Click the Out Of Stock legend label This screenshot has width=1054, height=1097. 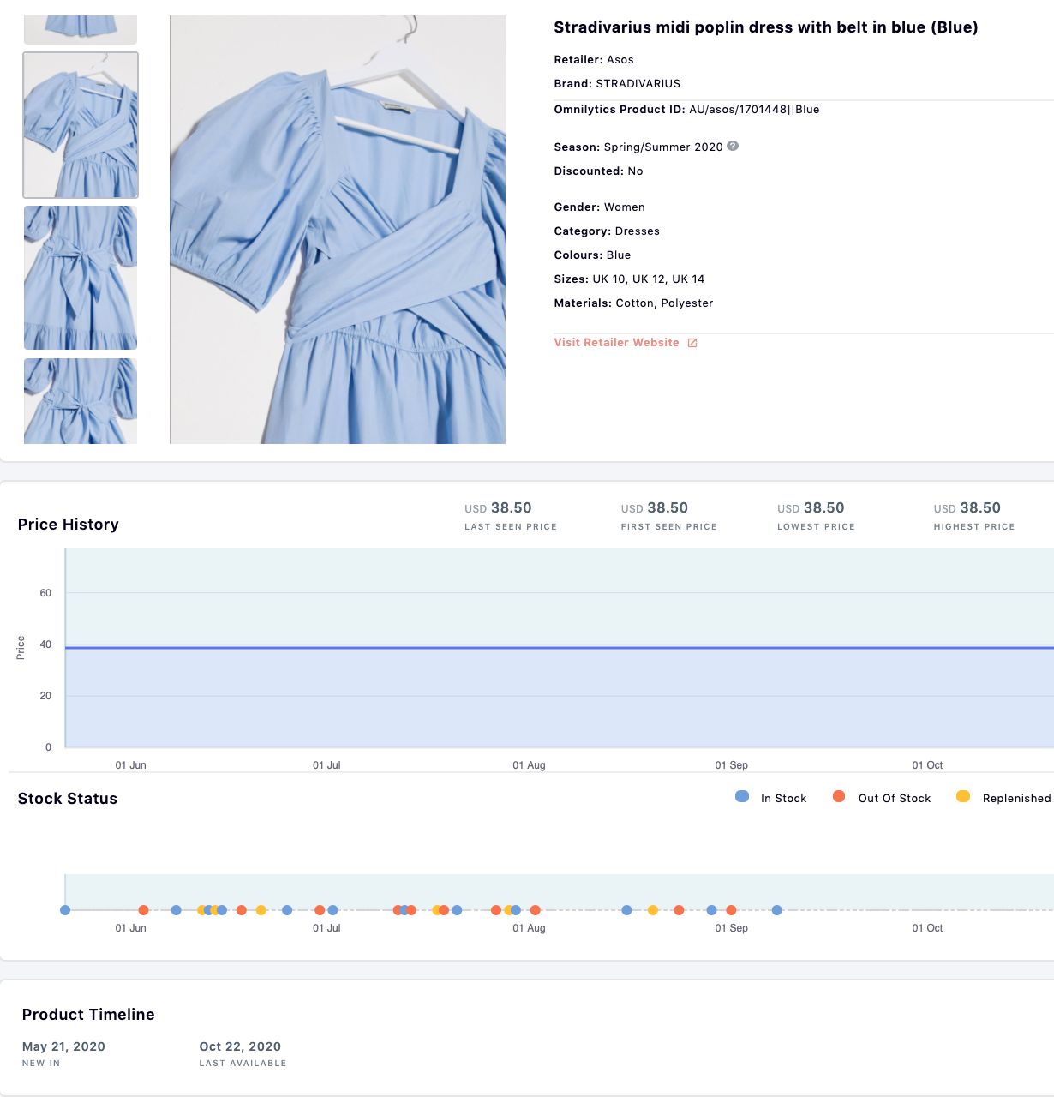(x=894, y=799)
